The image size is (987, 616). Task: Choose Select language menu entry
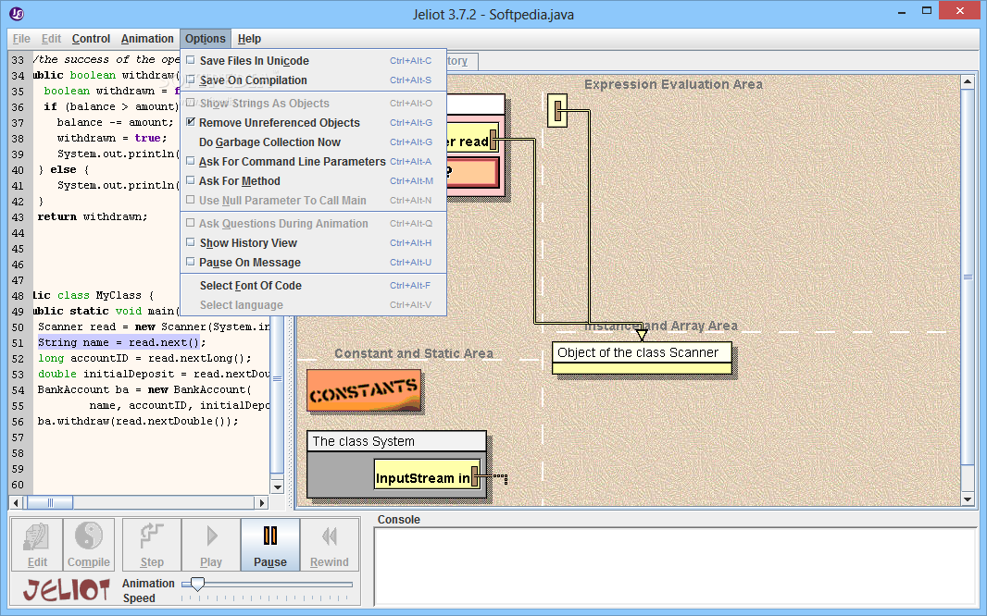click(x=314, y=305)
